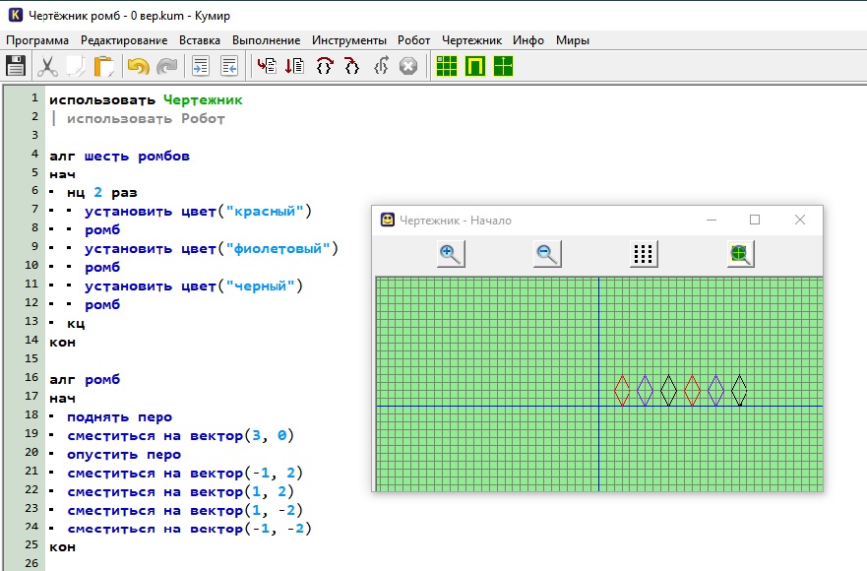The image size is (867, 571).
Task: Zoom in on the Чертежник canvas
Action: click(451, 254)
